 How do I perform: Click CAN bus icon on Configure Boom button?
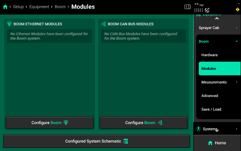click(160, 123)
